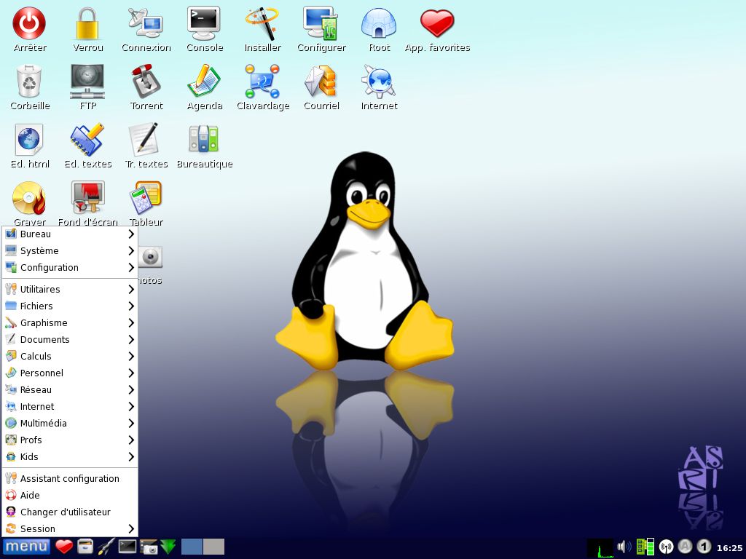Expand the Kids submenu arrow

(x=131, y=457)
